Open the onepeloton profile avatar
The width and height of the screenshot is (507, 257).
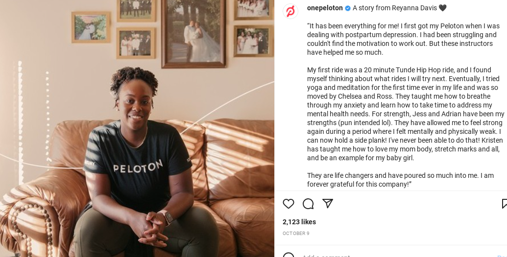click(290, 11)
